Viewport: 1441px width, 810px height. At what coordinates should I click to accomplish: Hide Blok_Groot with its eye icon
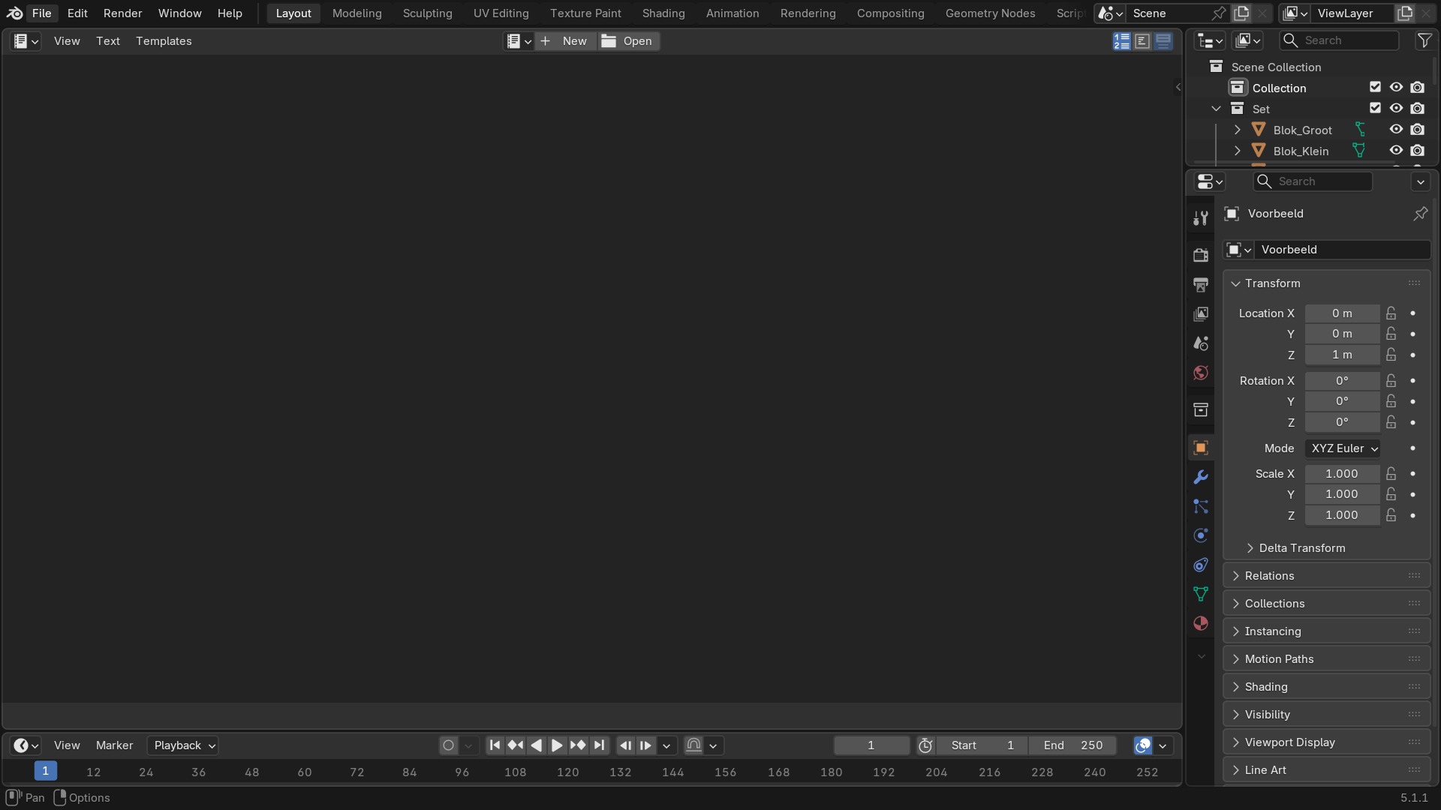point(1396,129)
